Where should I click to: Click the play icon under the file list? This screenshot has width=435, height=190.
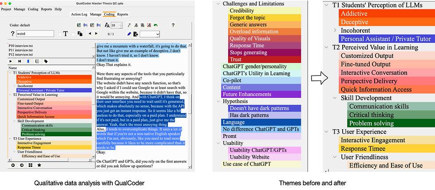tap(11, 61)
